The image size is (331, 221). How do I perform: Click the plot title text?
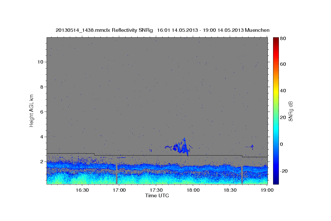click(162, 30)
